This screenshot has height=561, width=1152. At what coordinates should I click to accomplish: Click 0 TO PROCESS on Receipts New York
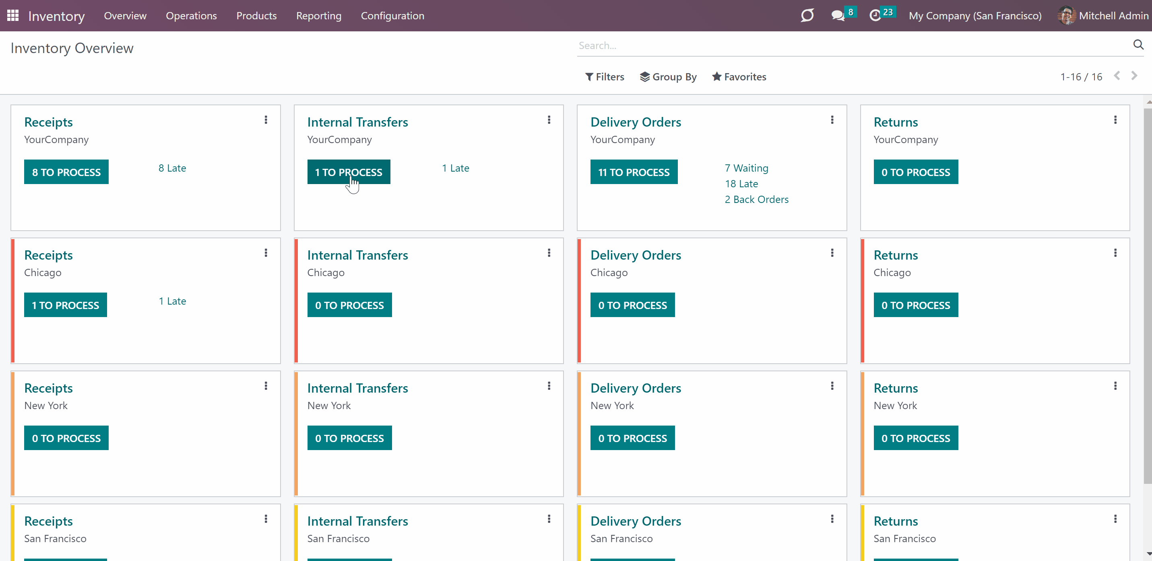pyautogui.click(x=66, y=438)
